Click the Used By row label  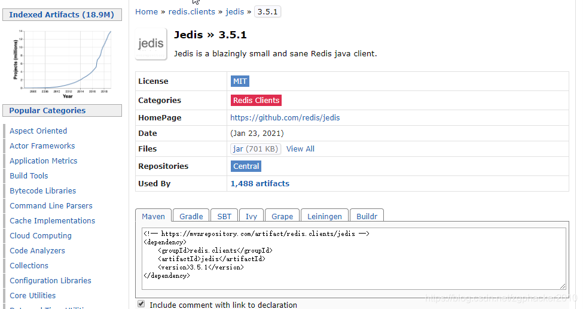click(154, 183)
